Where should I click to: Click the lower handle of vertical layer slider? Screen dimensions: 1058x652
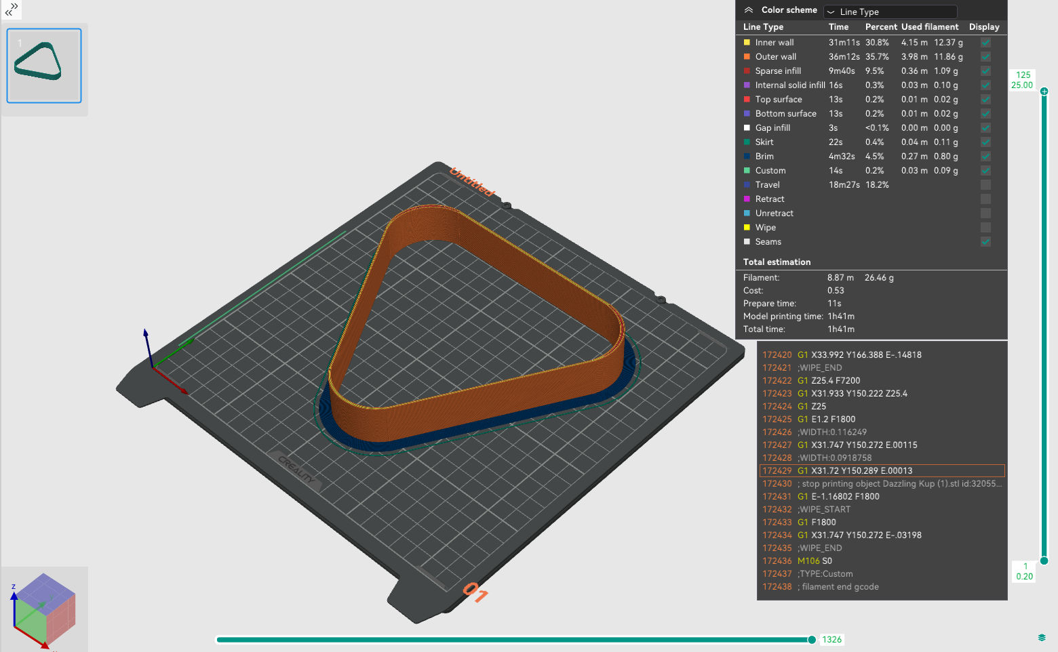pyautogui.click(x=1044, y=561)
